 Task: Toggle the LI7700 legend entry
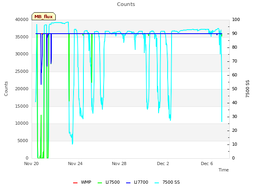(x=137, y=182)
